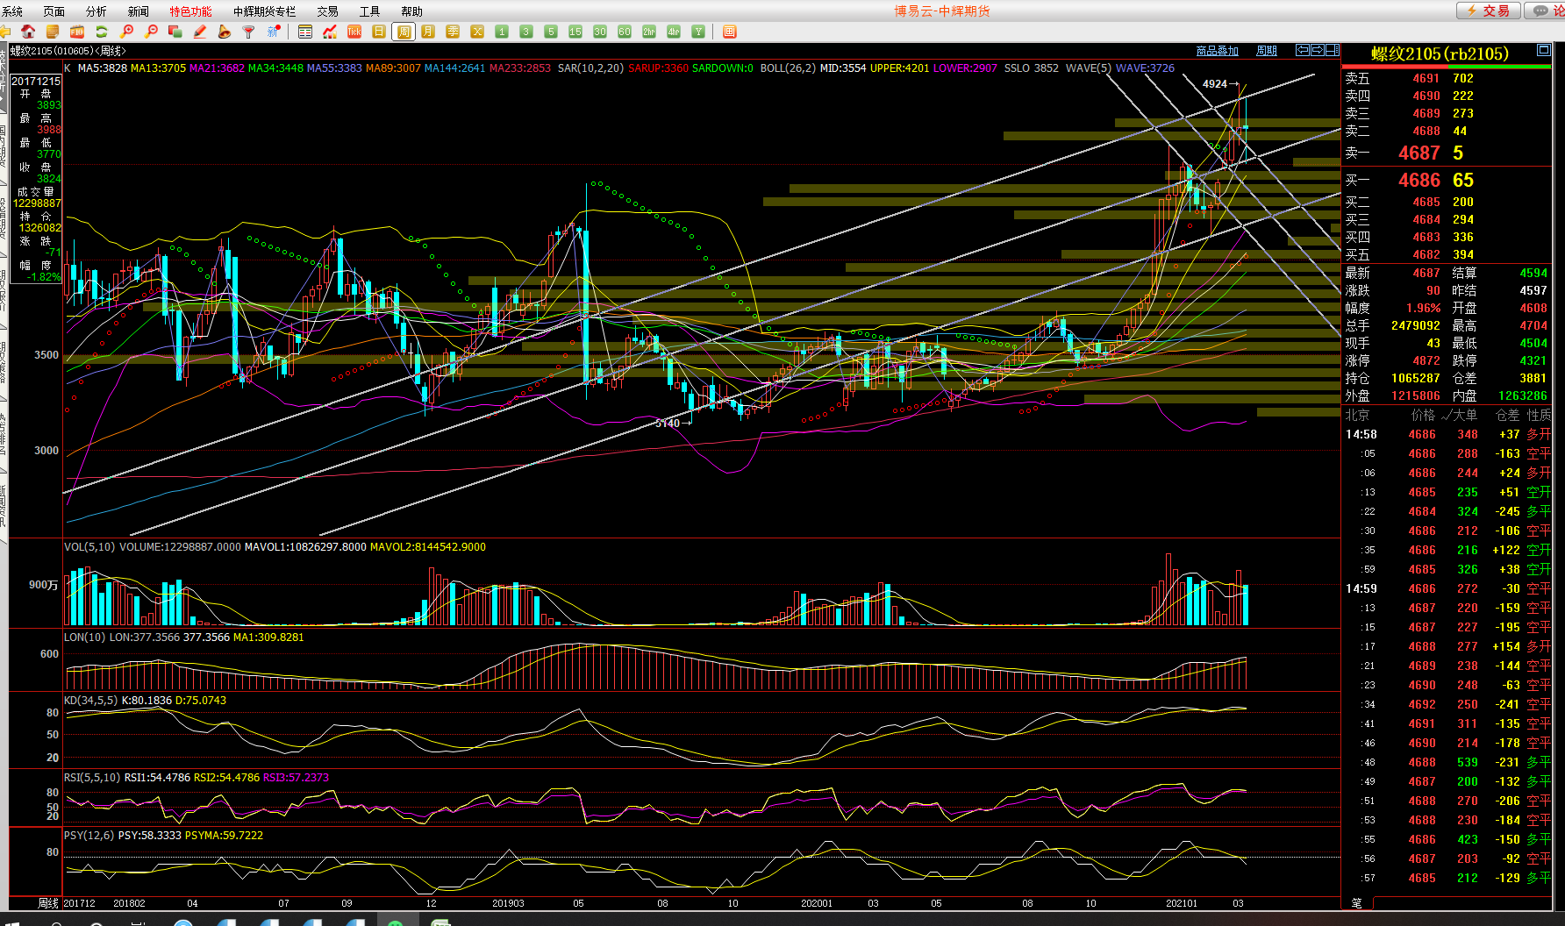The width and height of the screenshot is (1565, 926).
Task: Open the 帮助 menu
Action: pos(412,11)
